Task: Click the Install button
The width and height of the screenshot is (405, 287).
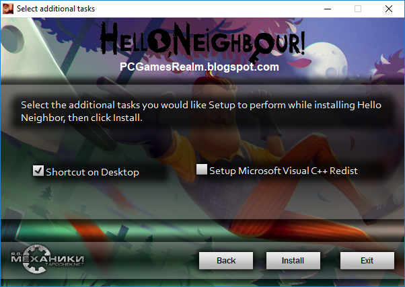Action: coord(293,260)
